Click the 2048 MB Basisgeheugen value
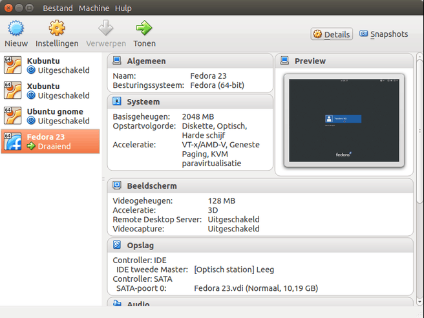This screenshot has width=424, height=318. click(198, 116)
